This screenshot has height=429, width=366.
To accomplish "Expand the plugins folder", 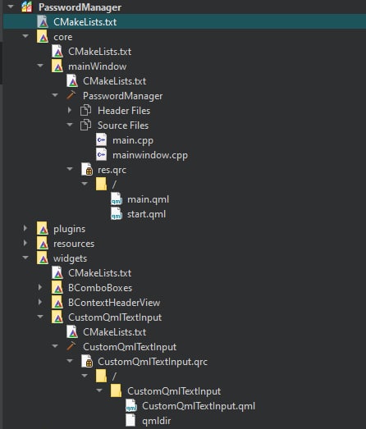I will 25,229.
